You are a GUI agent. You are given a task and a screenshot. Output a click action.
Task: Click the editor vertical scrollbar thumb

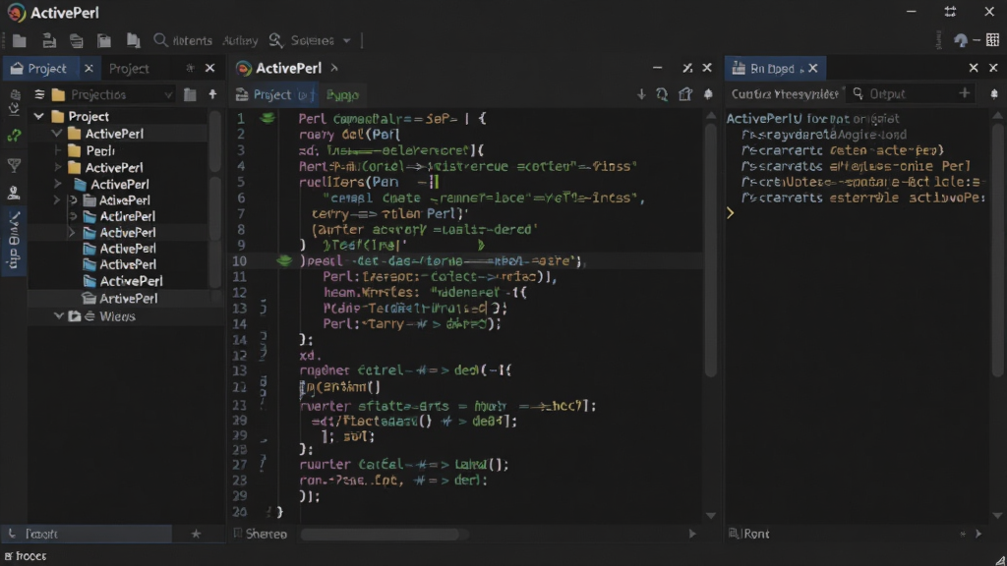coord(710,251)
